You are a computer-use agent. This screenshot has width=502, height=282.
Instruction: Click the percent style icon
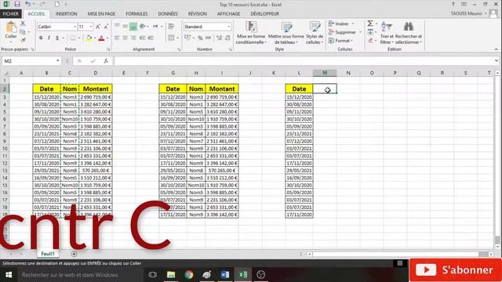(x=200, y=38)
